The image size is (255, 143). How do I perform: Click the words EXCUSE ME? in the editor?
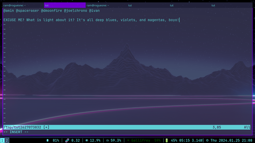pyautogui.click(x=14, y=20)
